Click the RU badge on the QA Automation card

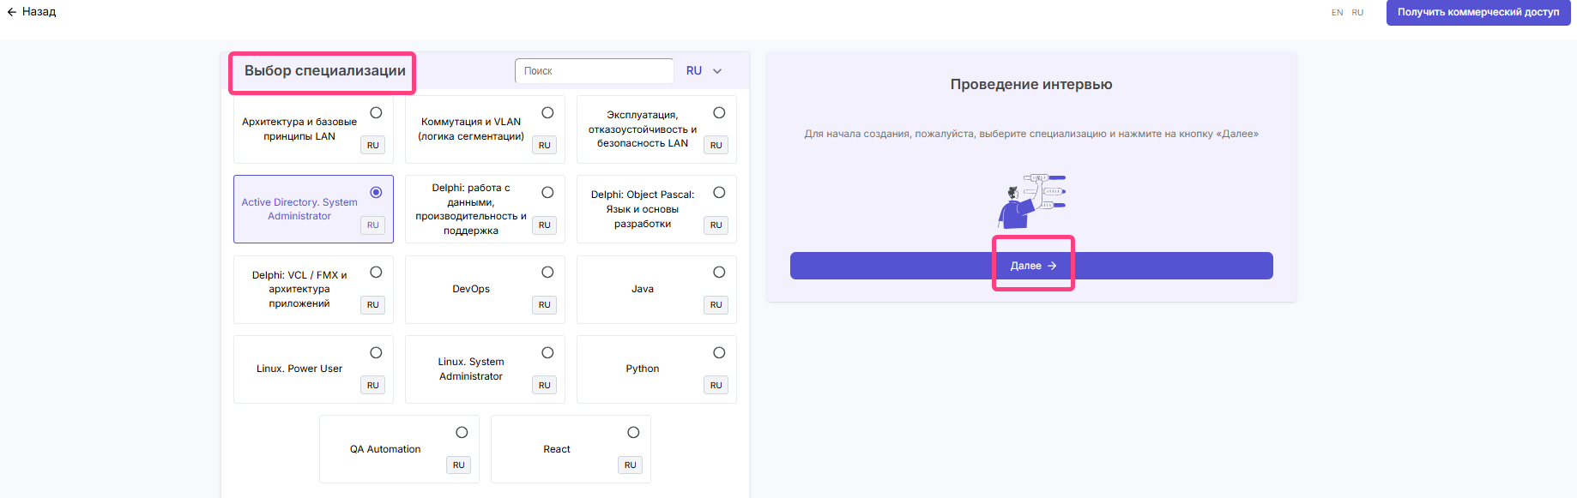click(x=458, y=465)
